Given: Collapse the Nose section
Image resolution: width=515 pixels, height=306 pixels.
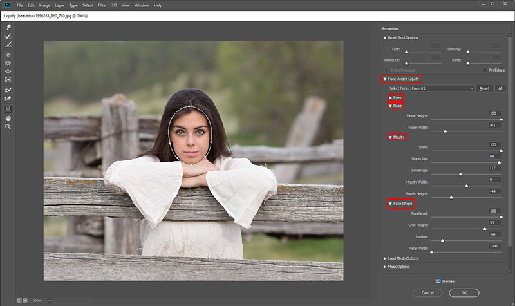Looking at the screenshot, I should pos(390,106).
